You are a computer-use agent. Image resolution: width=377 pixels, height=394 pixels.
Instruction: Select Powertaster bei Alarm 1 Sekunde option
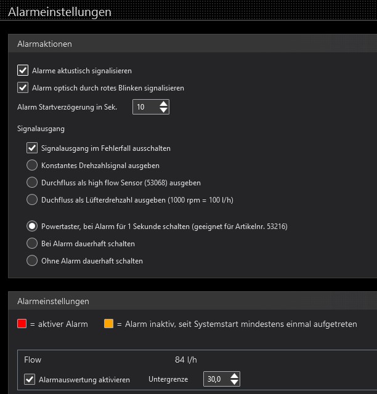(x=32, y=226)
